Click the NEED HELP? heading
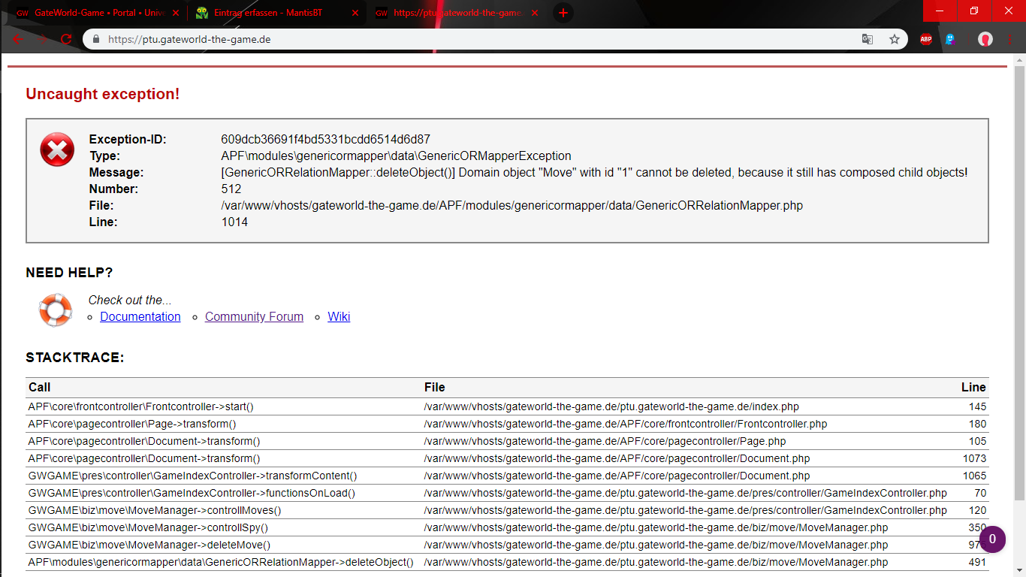 [x=69, y=273]
